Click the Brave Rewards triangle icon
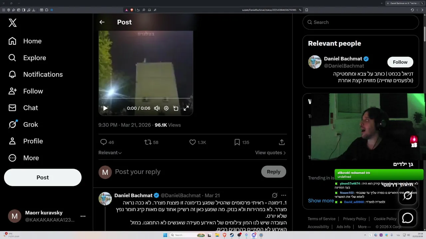This screenshot has width=426, height=239. [x=126, y=10]
